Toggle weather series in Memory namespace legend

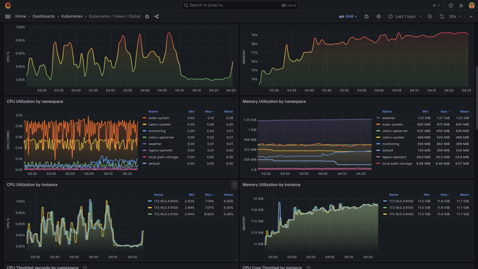click(388, 118)
